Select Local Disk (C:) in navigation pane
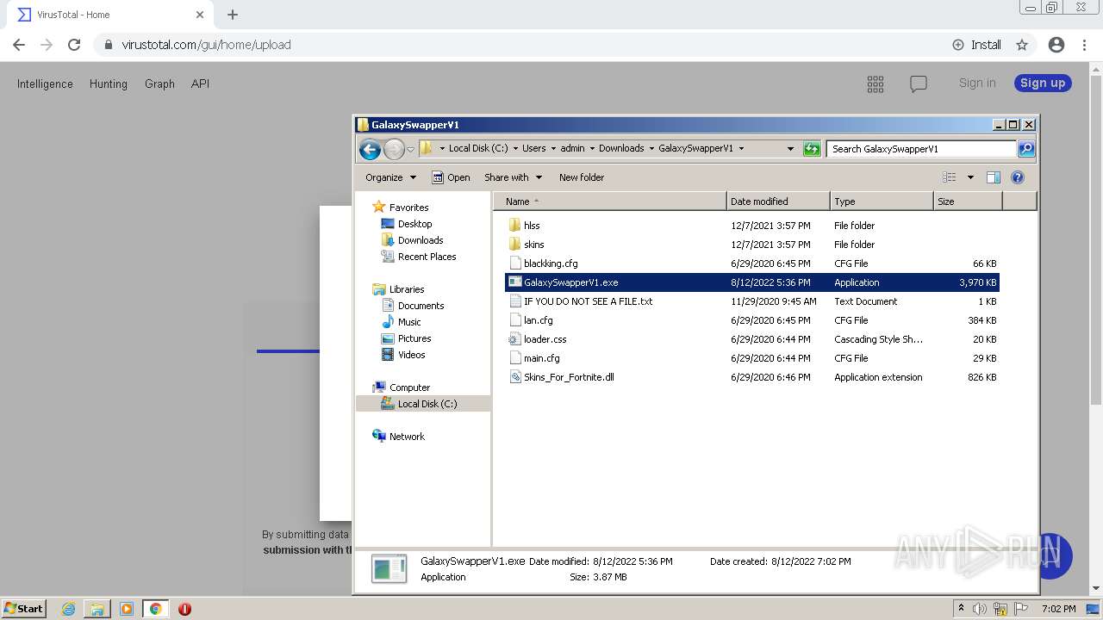The height and width of the screenshot is (620, 1103). [423, 404]
